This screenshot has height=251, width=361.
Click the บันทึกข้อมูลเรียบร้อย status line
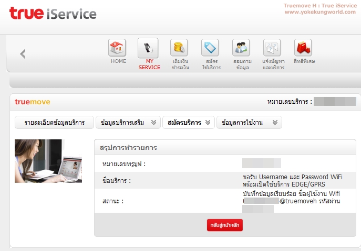[x=291, y=194]
